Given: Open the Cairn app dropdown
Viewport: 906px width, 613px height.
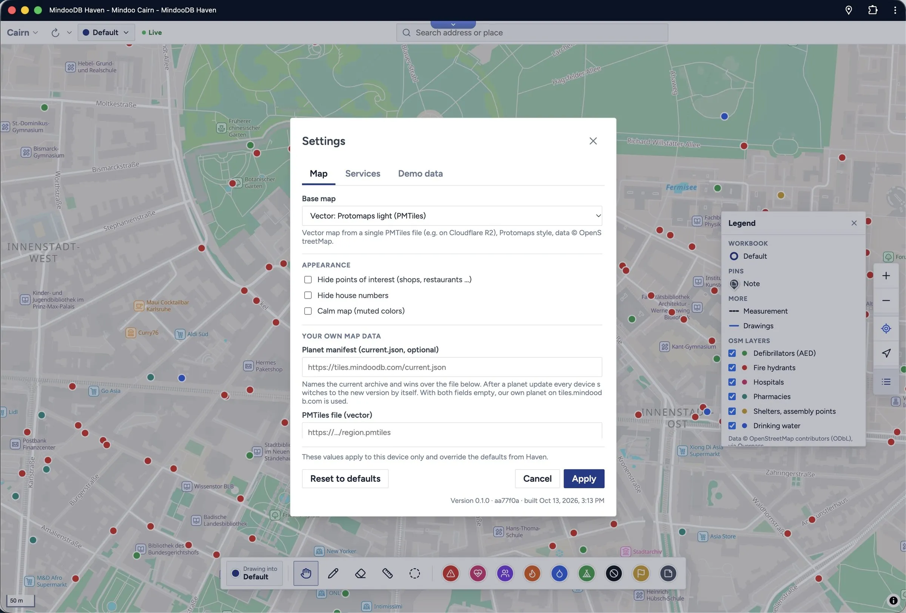Looking at the screenshot, I should (x=22, y=33).
